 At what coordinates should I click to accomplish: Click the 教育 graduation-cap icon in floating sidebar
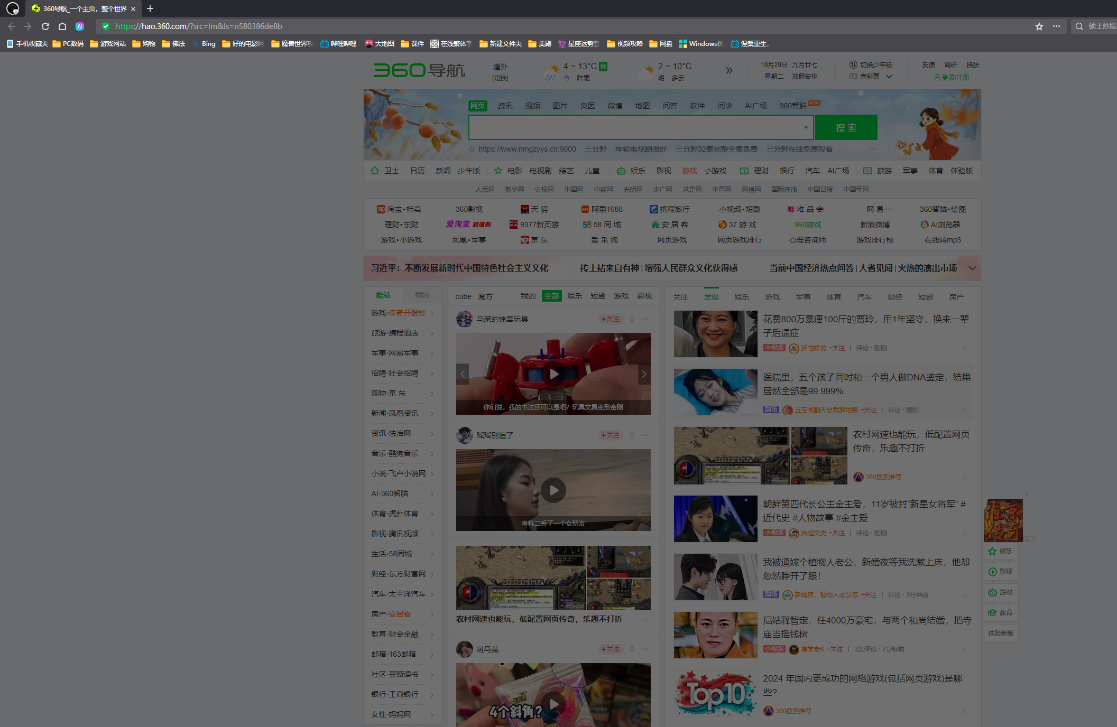coord(992,612)
